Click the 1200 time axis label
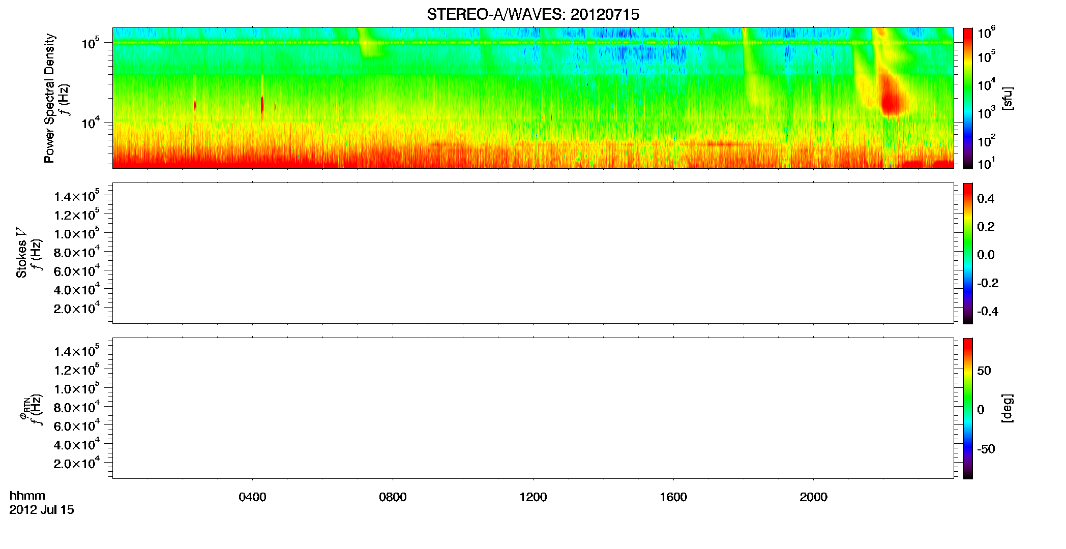 coord(533,497)
